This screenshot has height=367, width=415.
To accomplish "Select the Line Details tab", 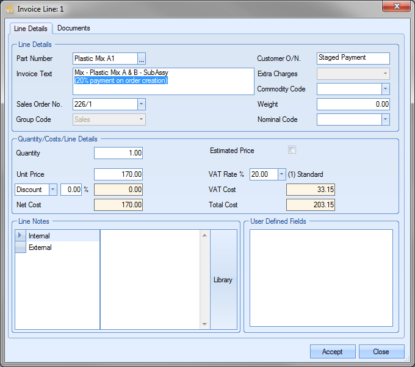I will pos(30,29).
